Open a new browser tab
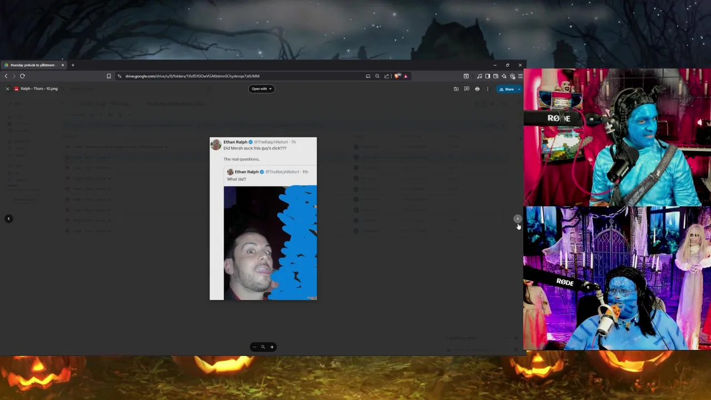Viewport: 711px width, 400px height. click(73, 65)
